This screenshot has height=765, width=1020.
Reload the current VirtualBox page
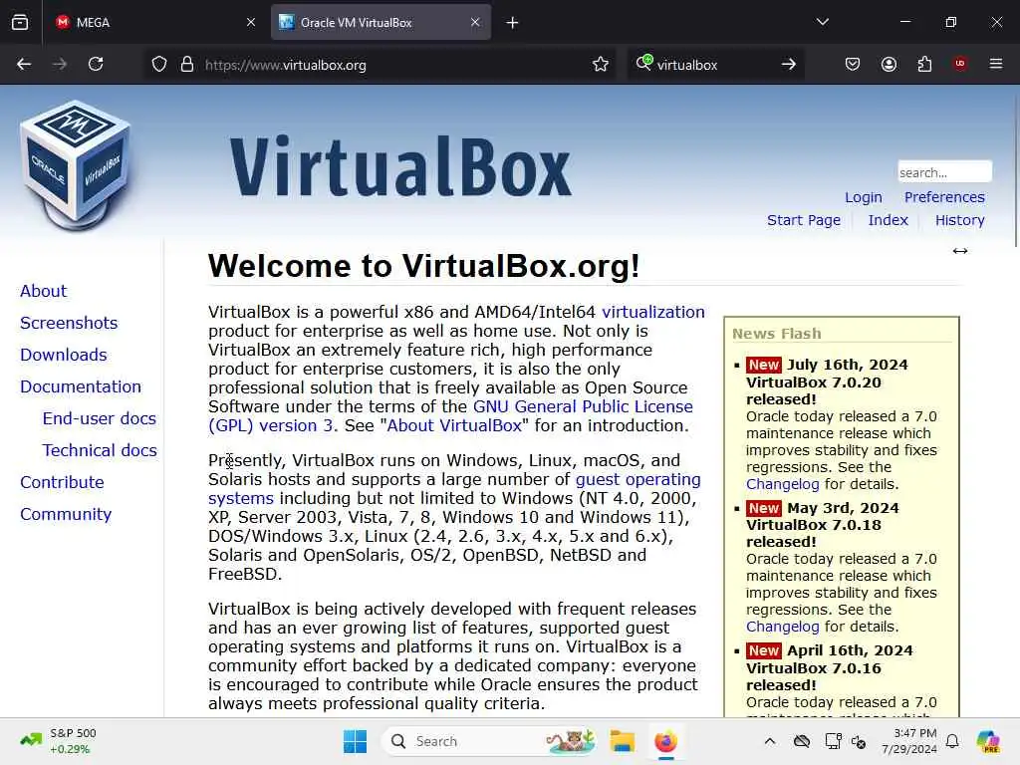pos(96,64)
